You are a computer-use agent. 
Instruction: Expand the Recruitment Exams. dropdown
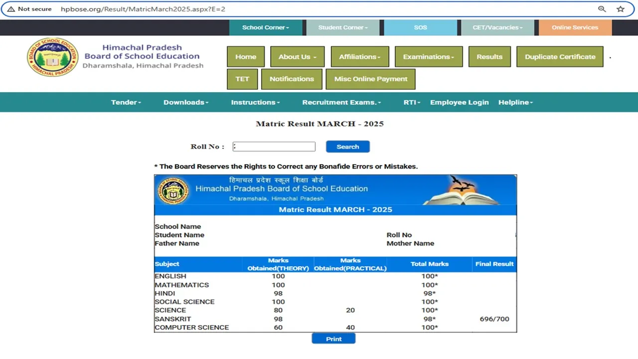coord(341,102)
